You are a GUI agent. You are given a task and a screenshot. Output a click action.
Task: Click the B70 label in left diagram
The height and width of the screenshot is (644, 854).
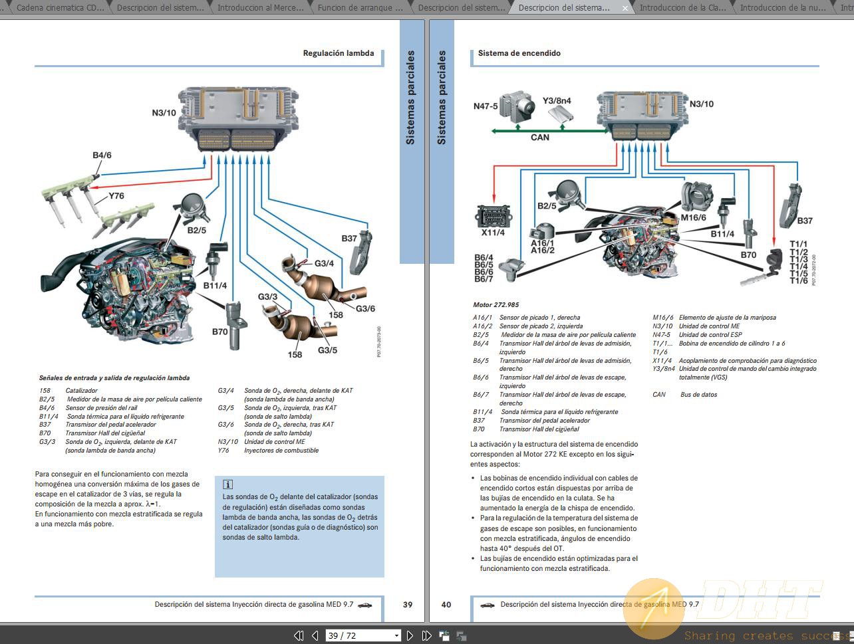[220, 332]
